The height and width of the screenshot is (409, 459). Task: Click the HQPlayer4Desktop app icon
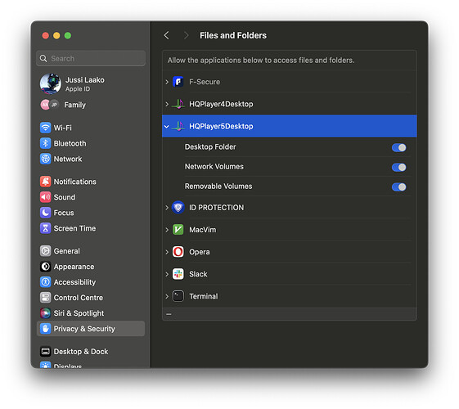click(178, 104)
